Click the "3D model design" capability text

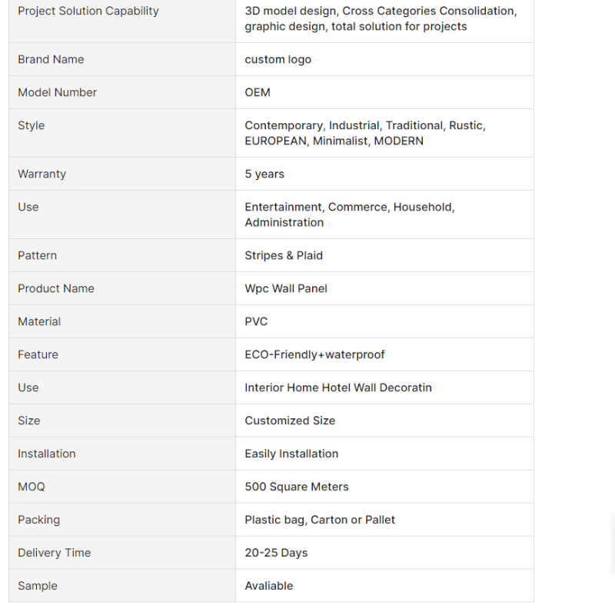pyautogui.click(x=291, y=11)
